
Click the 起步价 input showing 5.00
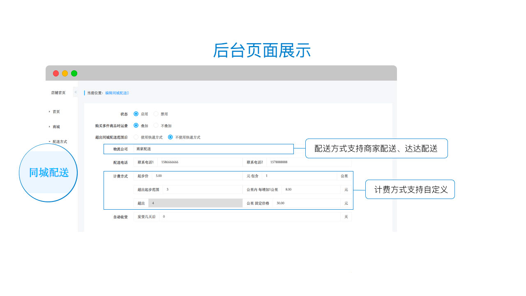(197, 176)
